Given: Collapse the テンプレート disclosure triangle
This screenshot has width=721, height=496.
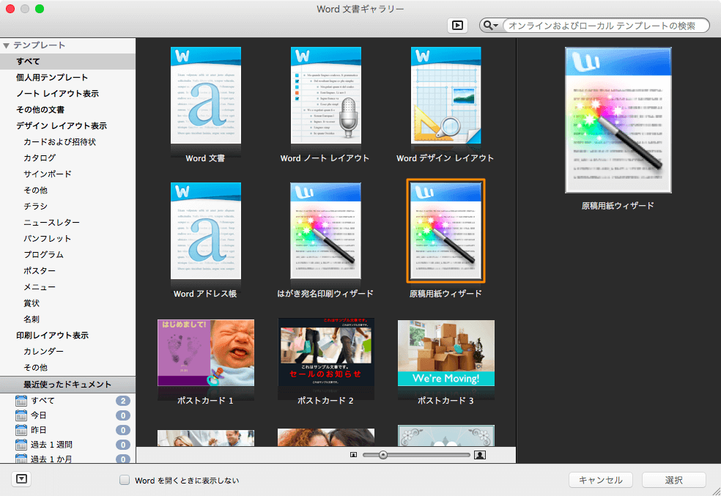Looking at the screenshot, I should point(7,45).
